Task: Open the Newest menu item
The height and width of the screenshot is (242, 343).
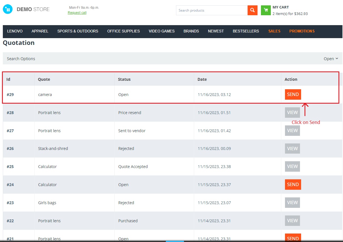Action: (216, 31)
